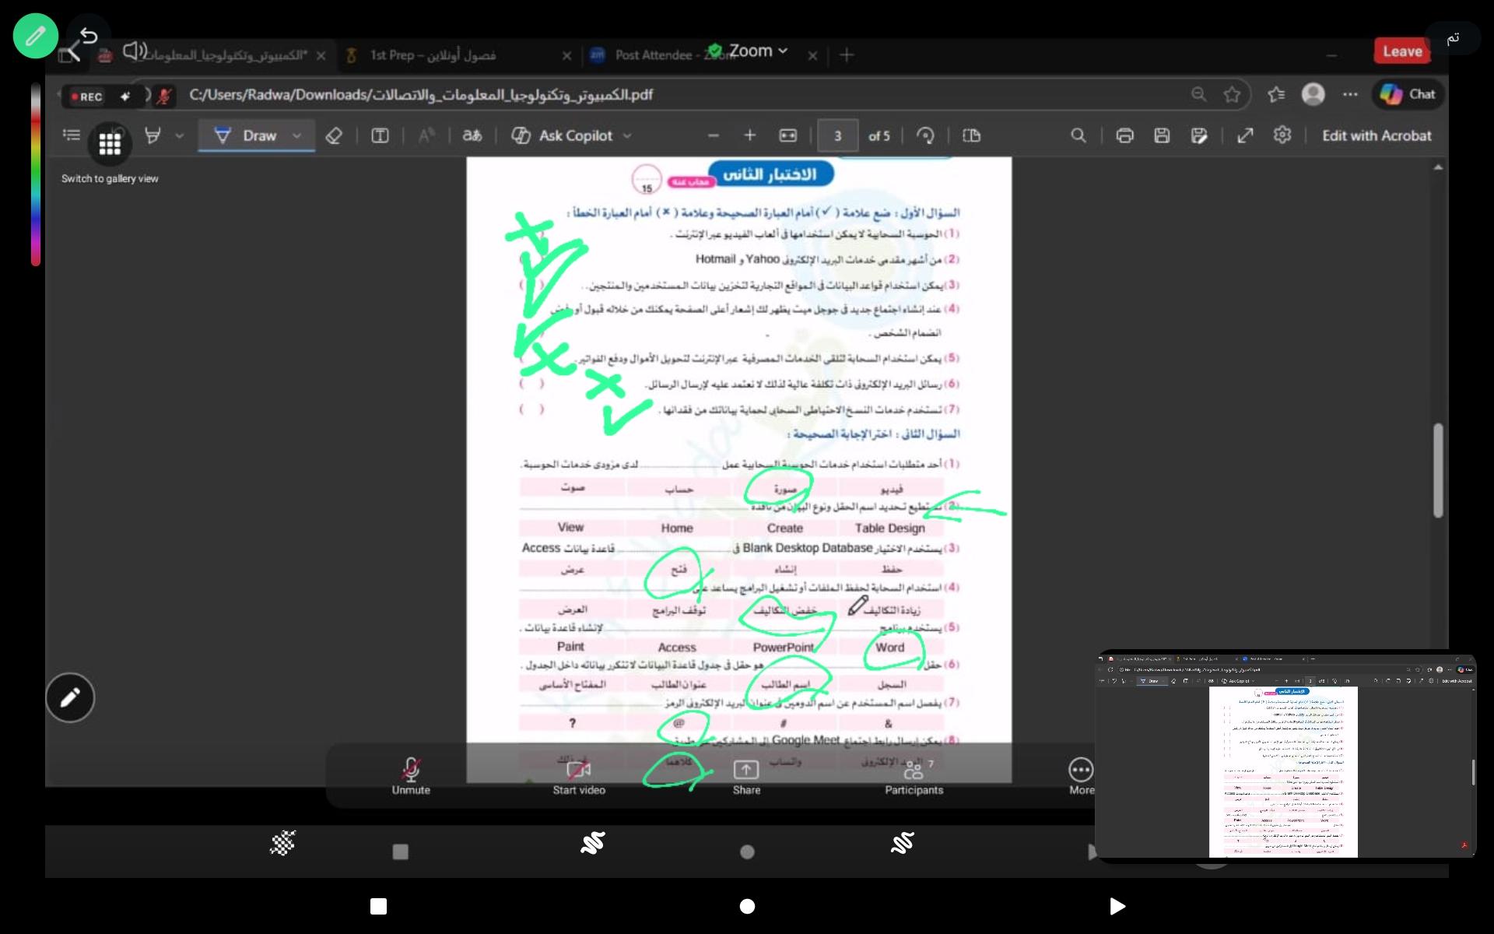Switch to gallery view
Image resolution: width=1494 pixels, height=934 pixels.
[110, 144]
